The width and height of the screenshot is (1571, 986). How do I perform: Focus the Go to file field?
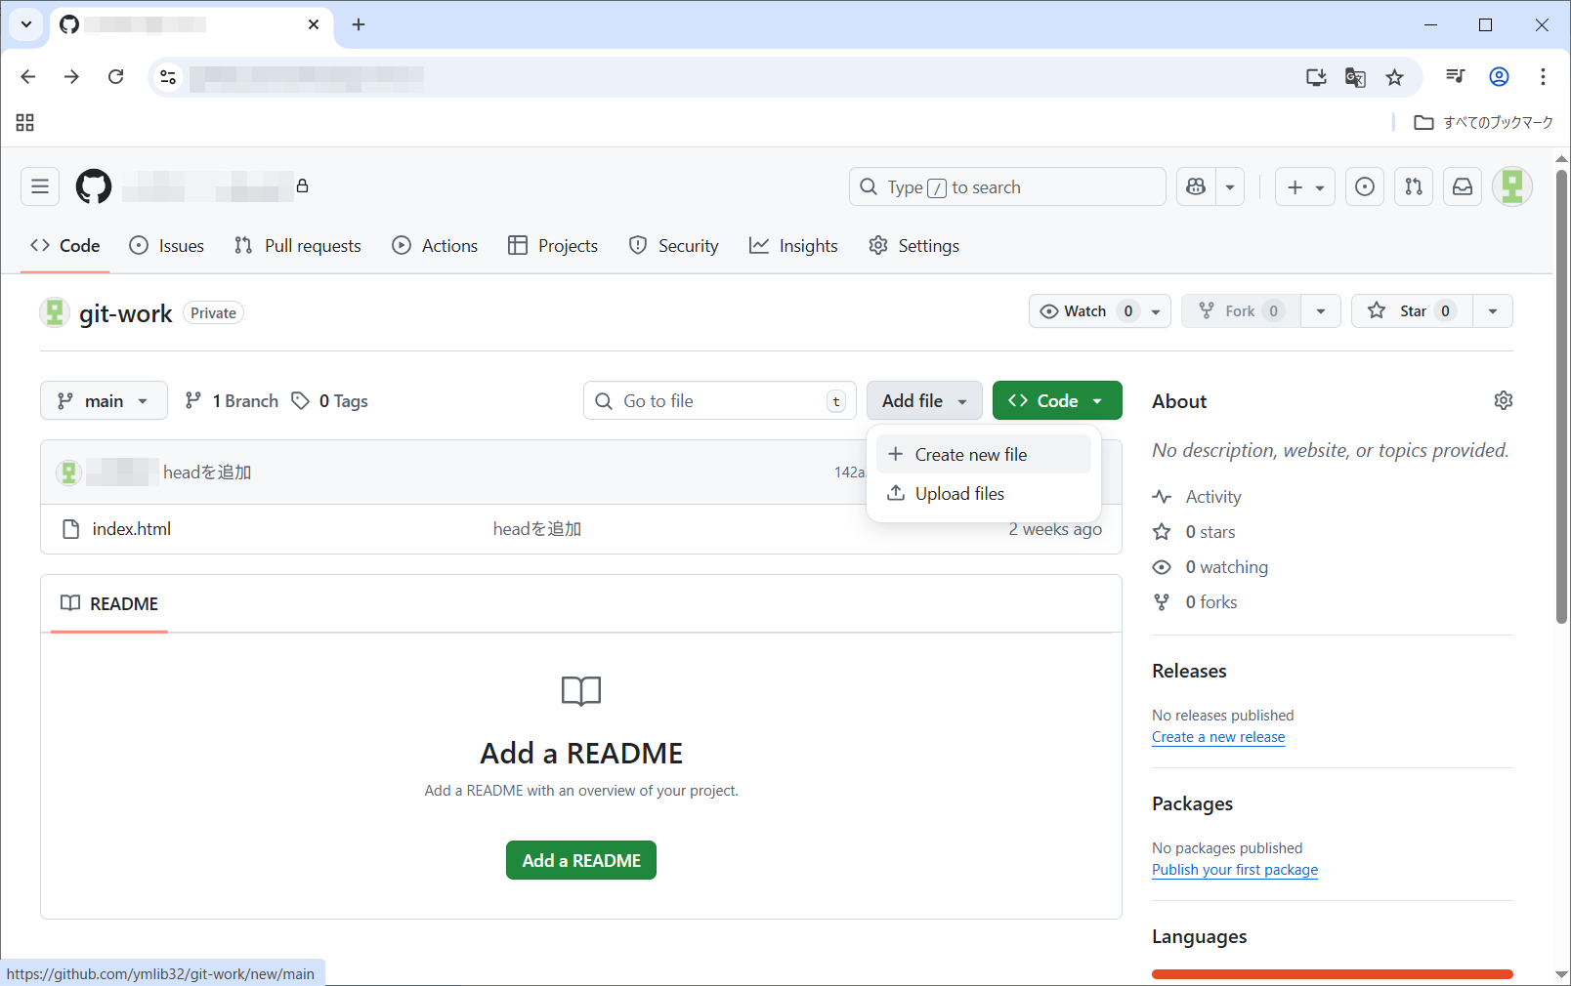(x=719, y=401)
